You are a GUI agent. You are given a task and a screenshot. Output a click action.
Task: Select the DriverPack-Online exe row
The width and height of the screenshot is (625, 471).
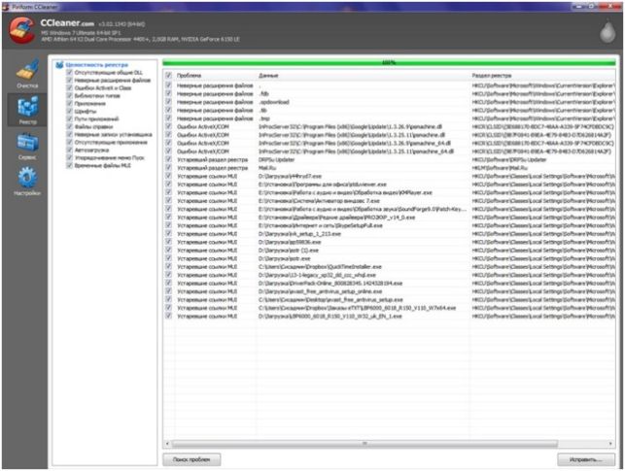click(x=390, y=283)
